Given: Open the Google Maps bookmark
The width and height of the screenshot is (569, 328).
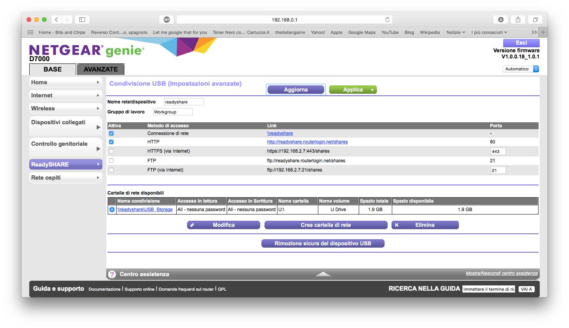Looking at the screenshot, I should 362,32.
